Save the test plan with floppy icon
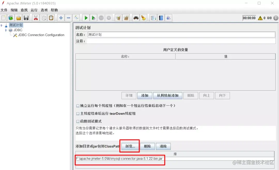Screen dimensions: 279x170 (26, 18)
